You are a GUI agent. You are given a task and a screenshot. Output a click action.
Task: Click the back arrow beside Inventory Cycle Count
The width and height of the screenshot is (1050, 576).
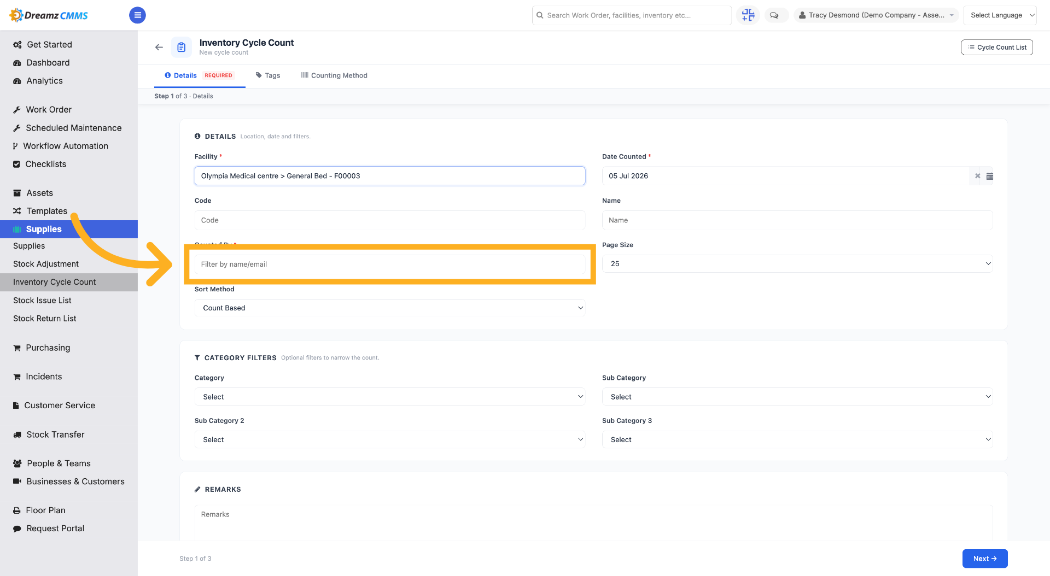pos(159,48)
